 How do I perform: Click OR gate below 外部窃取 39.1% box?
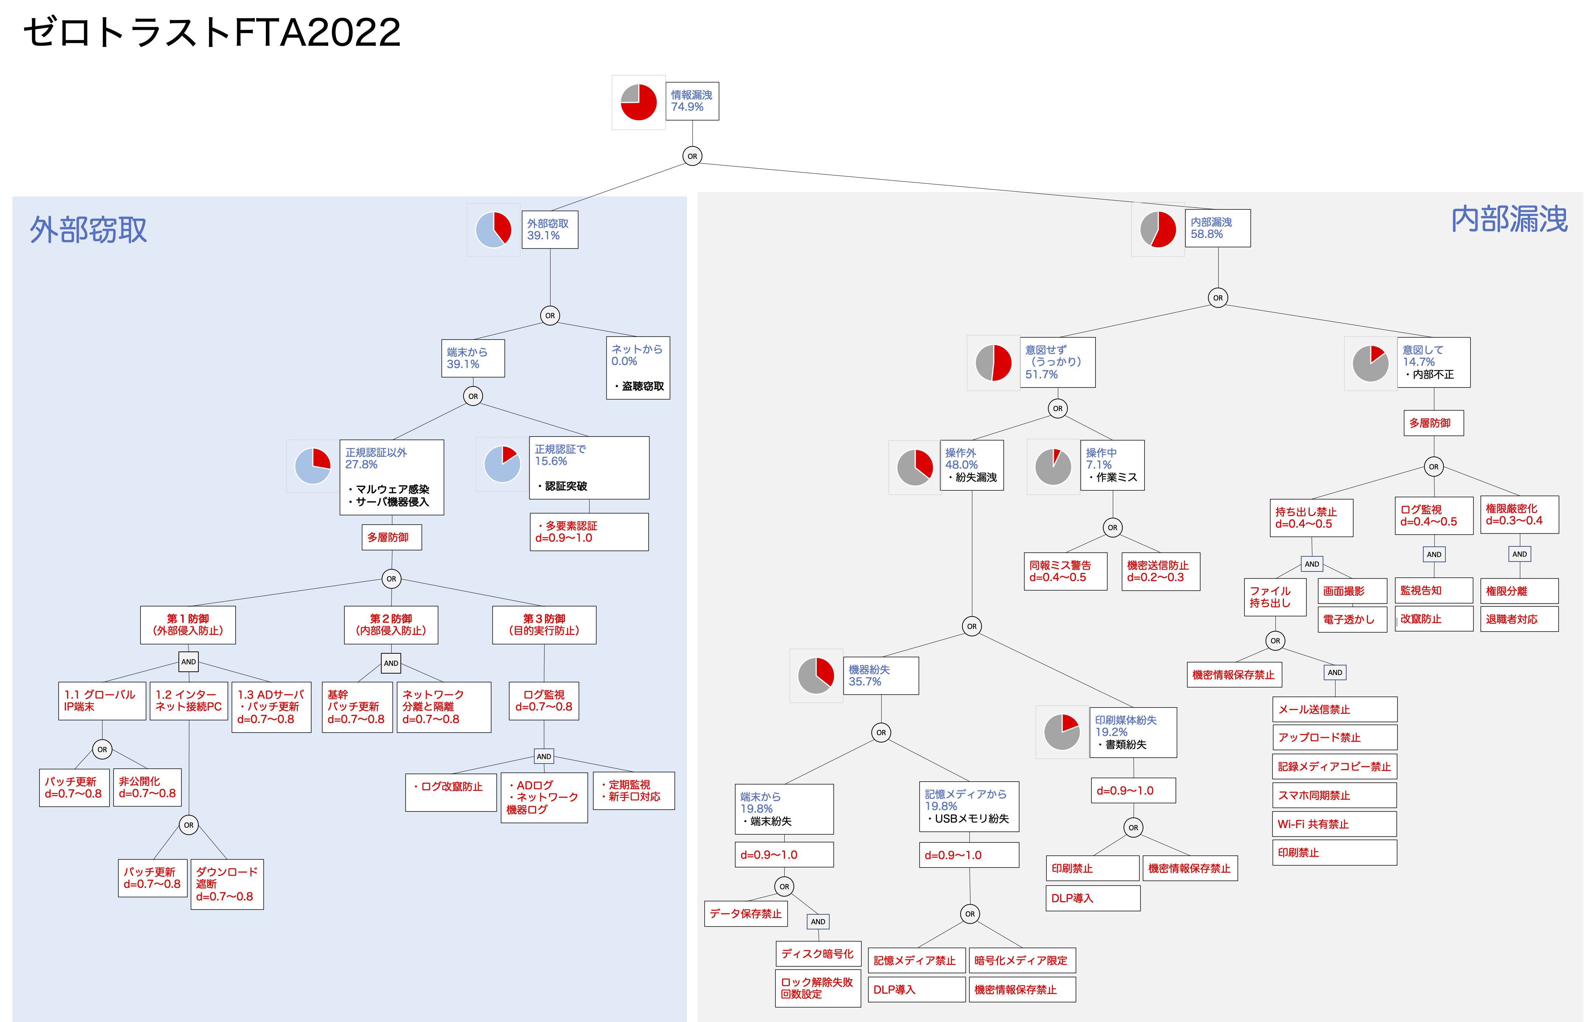549,315
